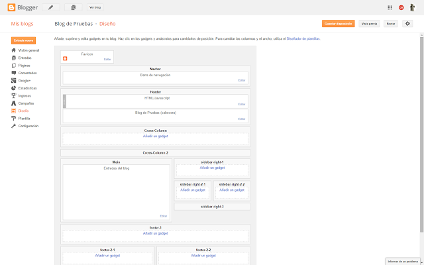Click Añadir un gadget in Cross-Column
Screen dimensions: 424x265
(x=156, y=136)
